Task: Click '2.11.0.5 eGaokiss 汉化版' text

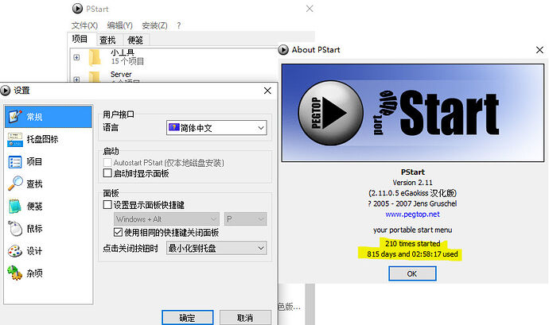Action: 412,193
